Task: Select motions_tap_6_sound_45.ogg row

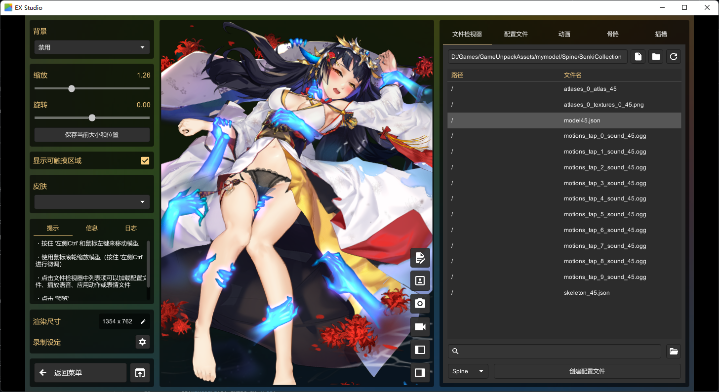Action: 564,230
